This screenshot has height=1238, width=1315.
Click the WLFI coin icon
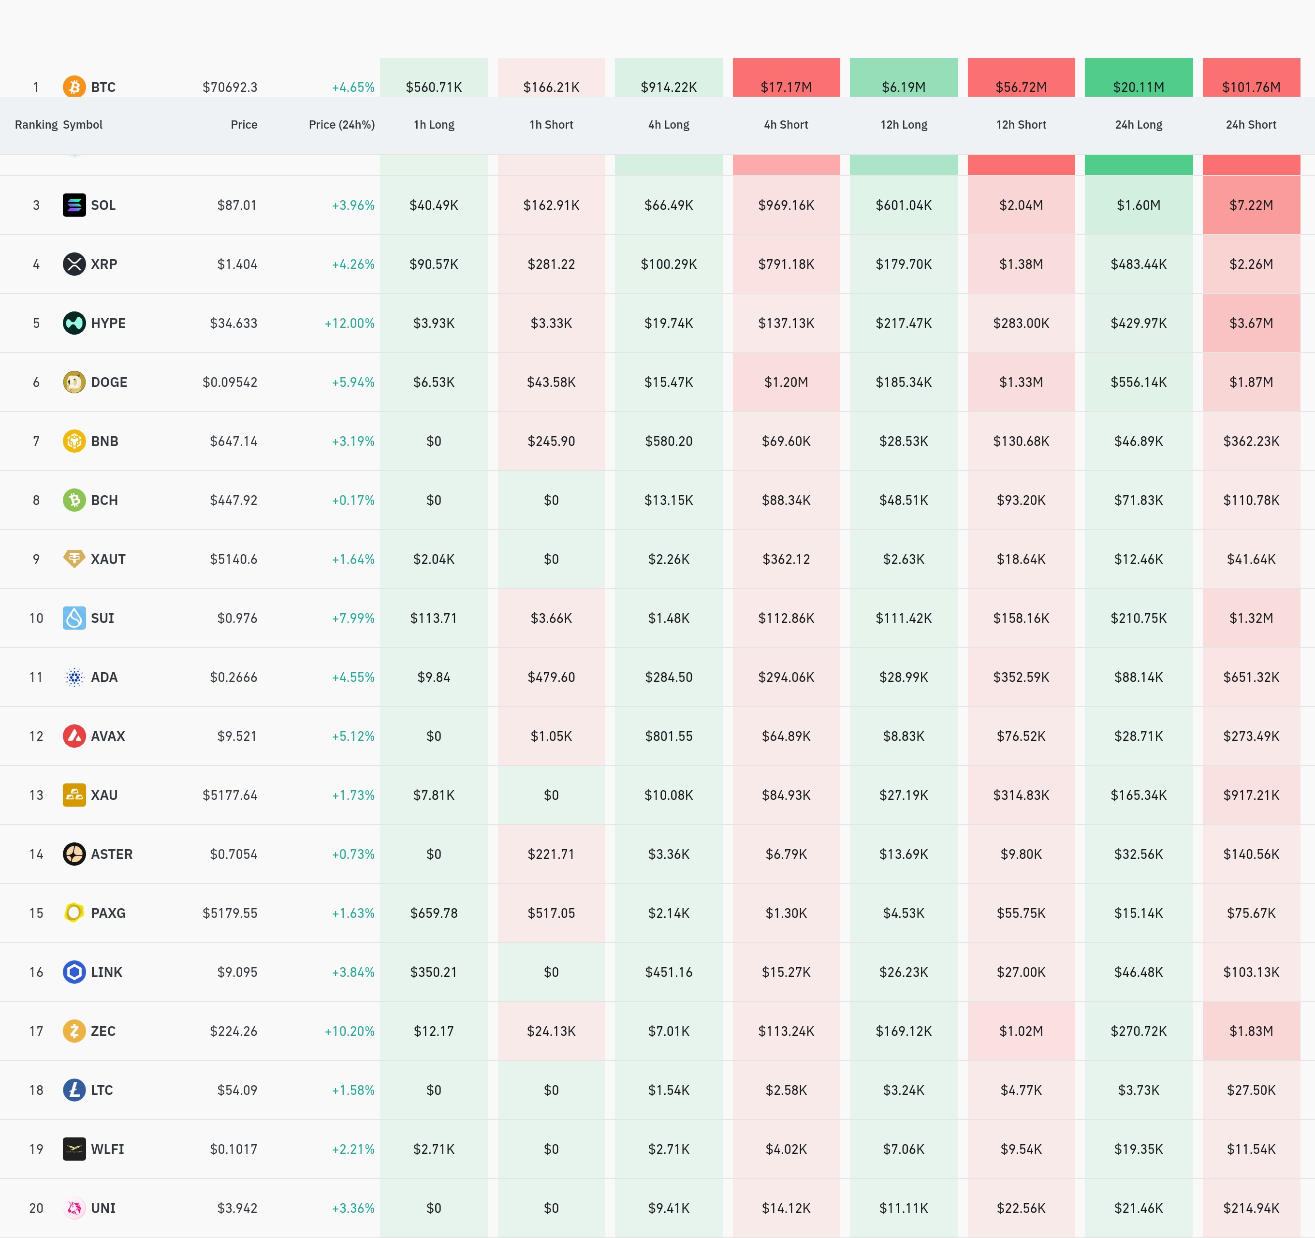click(74, 1149)
